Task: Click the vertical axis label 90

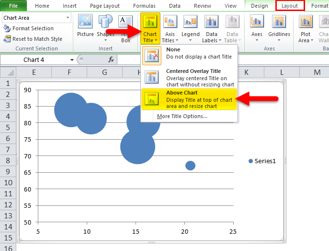Action: pos(27,90)
